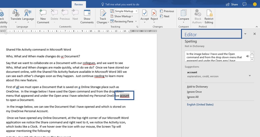
Task: Jump to Next change
Action: (165, 16)
